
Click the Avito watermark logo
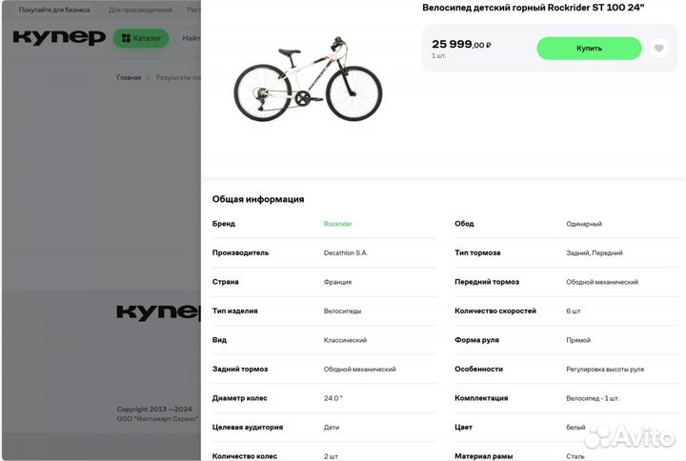629,436
